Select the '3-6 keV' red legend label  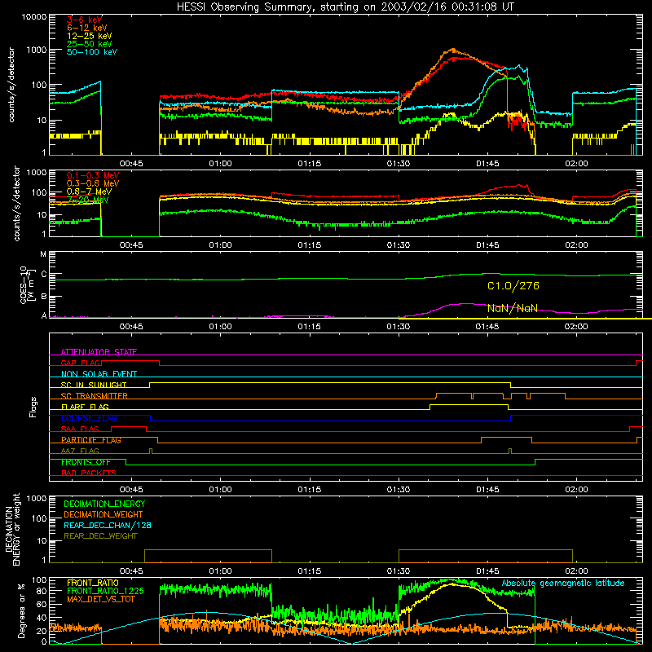85,20
